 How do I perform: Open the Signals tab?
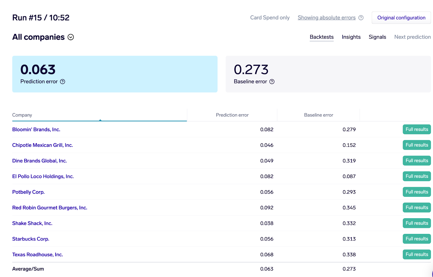[378, 37]
